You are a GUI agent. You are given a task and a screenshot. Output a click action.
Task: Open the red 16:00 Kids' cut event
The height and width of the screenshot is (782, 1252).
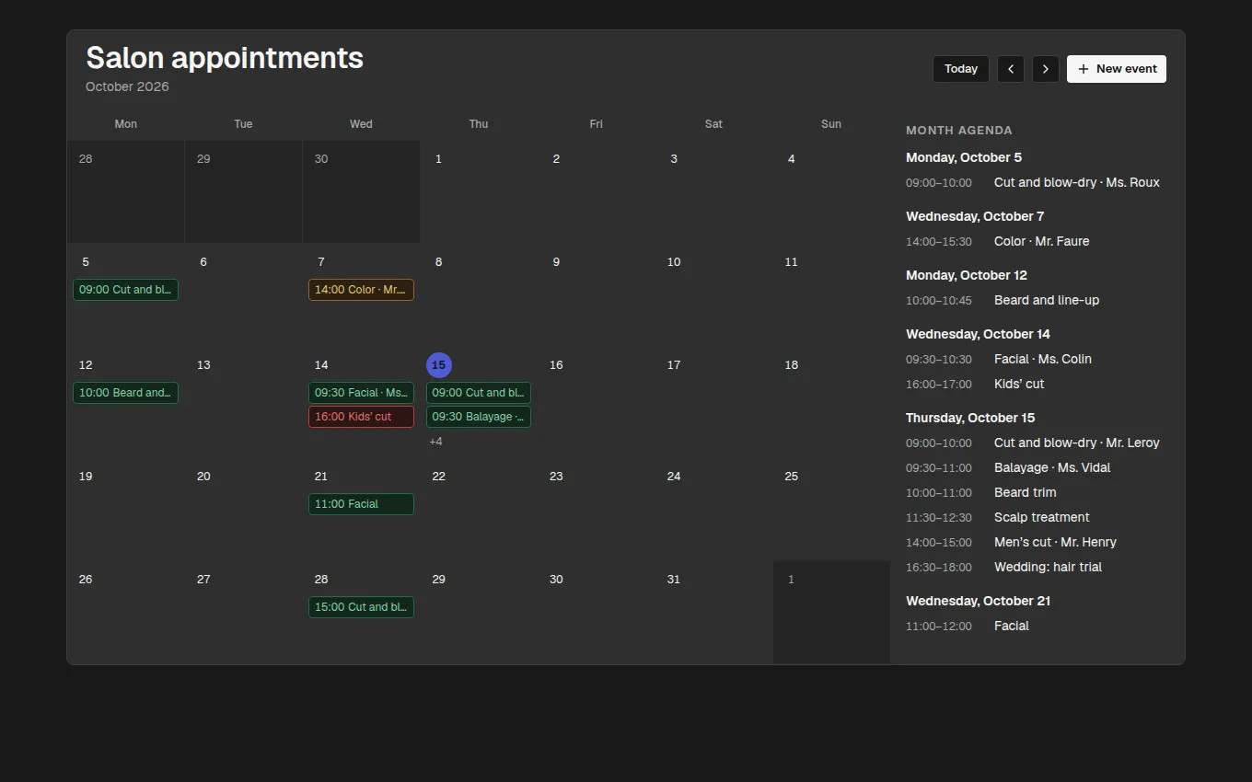(x=361, y=417)
